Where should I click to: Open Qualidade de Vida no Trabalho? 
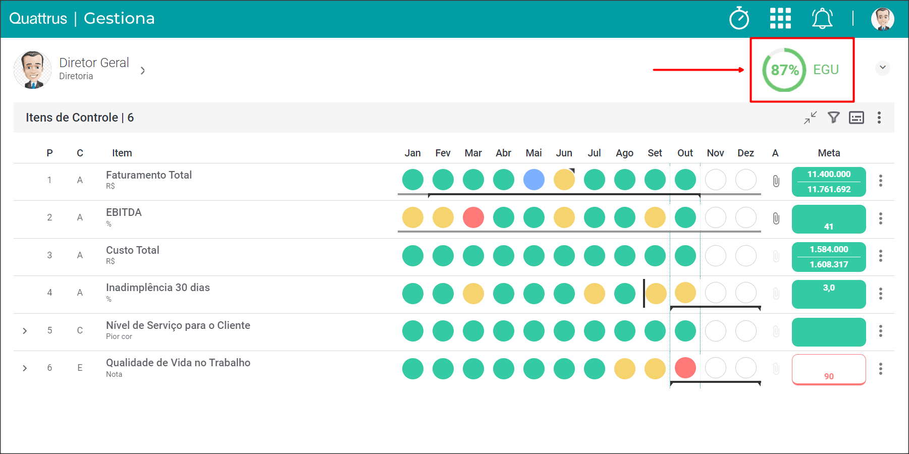[x=178, y=363]
